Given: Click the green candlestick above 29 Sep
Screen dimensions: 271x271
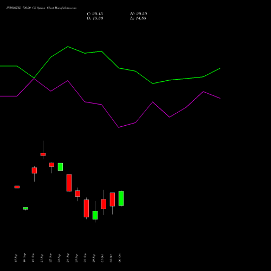Looking at the screenshot, I should [x=95, y=215].
